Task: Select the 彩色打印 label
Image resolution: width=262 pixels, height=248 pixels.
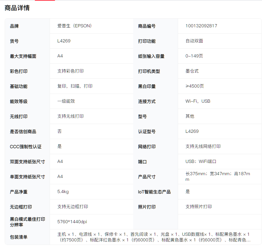Action: click(x=19, y=71)
